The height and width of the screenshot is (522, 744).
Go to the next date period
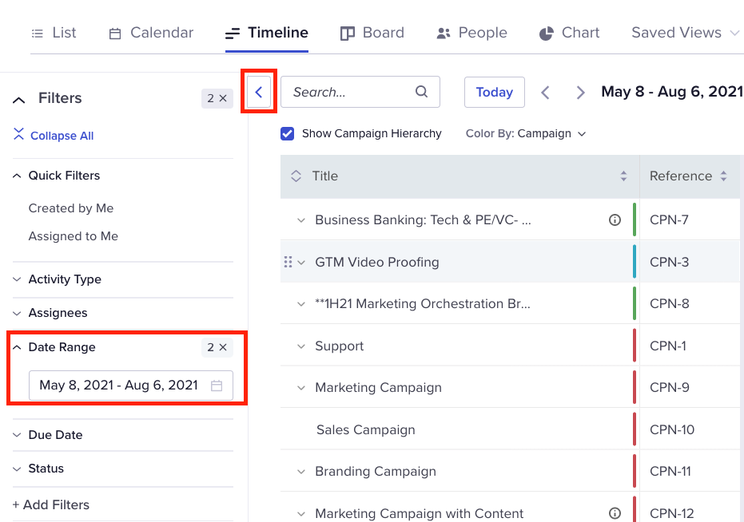click(580, 92)
